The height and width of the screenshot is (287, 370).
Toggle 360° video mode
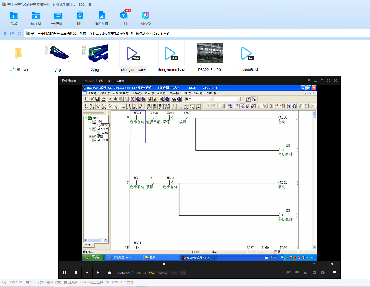pos(289,272)
